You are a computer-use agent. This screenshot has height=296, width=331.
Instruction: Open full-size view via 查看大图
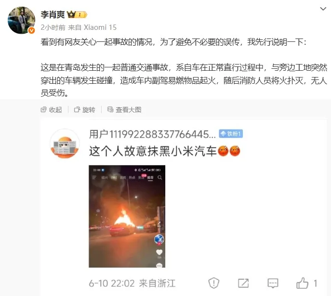[x=124, y=110]
